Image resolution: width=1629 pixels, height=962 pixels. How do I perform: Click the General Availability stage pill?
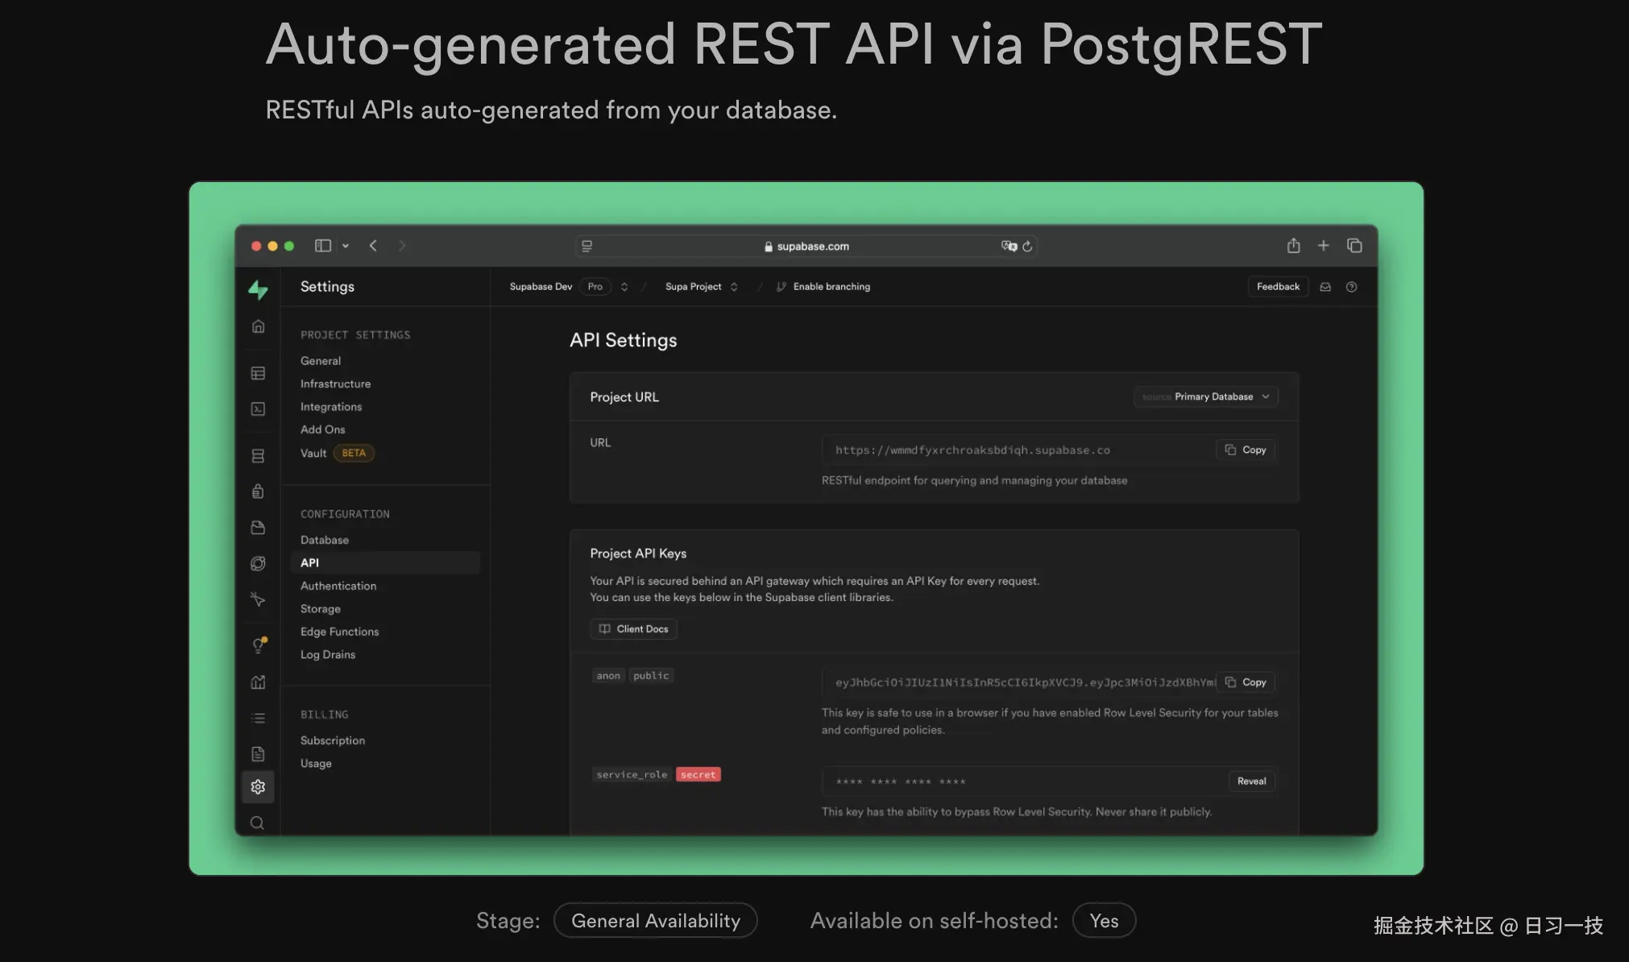coord(656,921)
